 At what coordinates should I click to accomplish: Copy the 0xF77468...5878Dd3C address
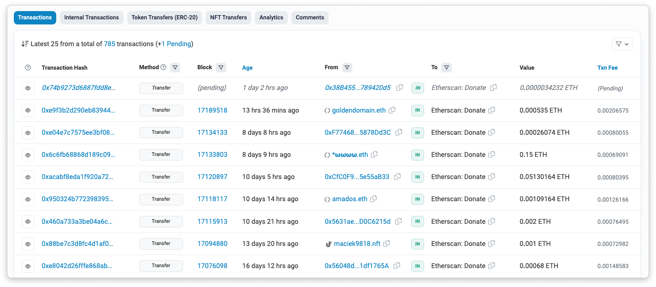[398, 132]
